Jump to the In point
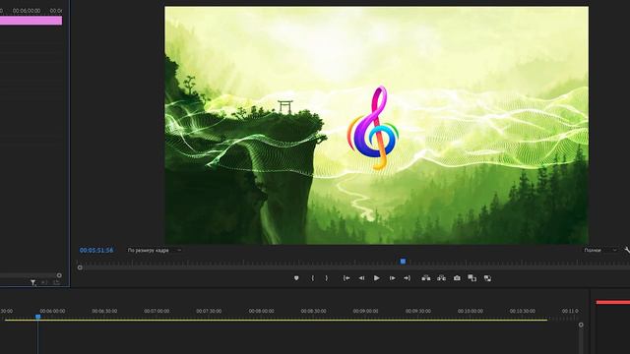630x354 pixels. [346, 278]
